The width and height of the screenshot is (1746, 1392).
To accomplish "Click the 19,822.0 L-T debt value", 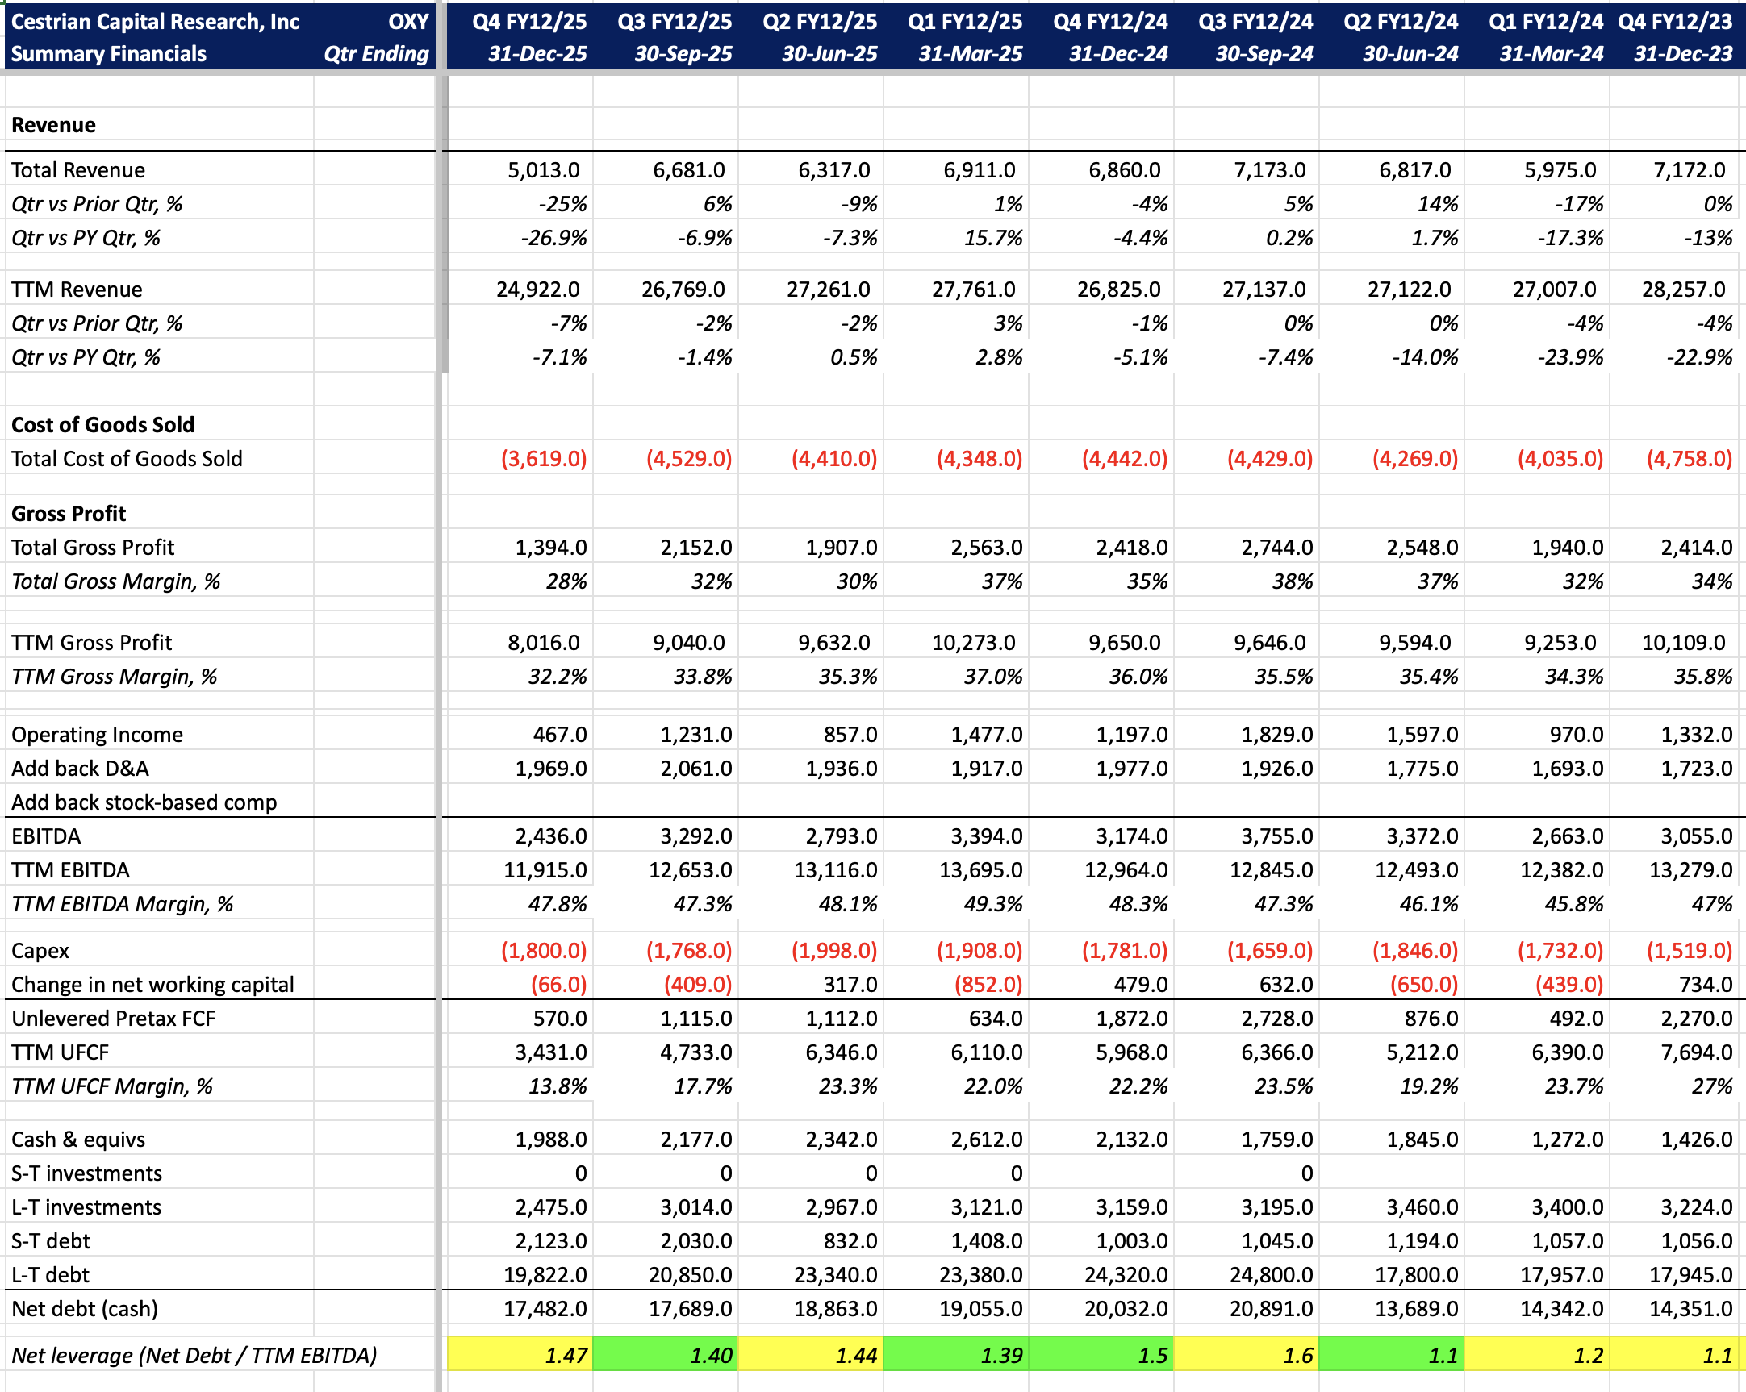I will click(x=544, y=1274).
